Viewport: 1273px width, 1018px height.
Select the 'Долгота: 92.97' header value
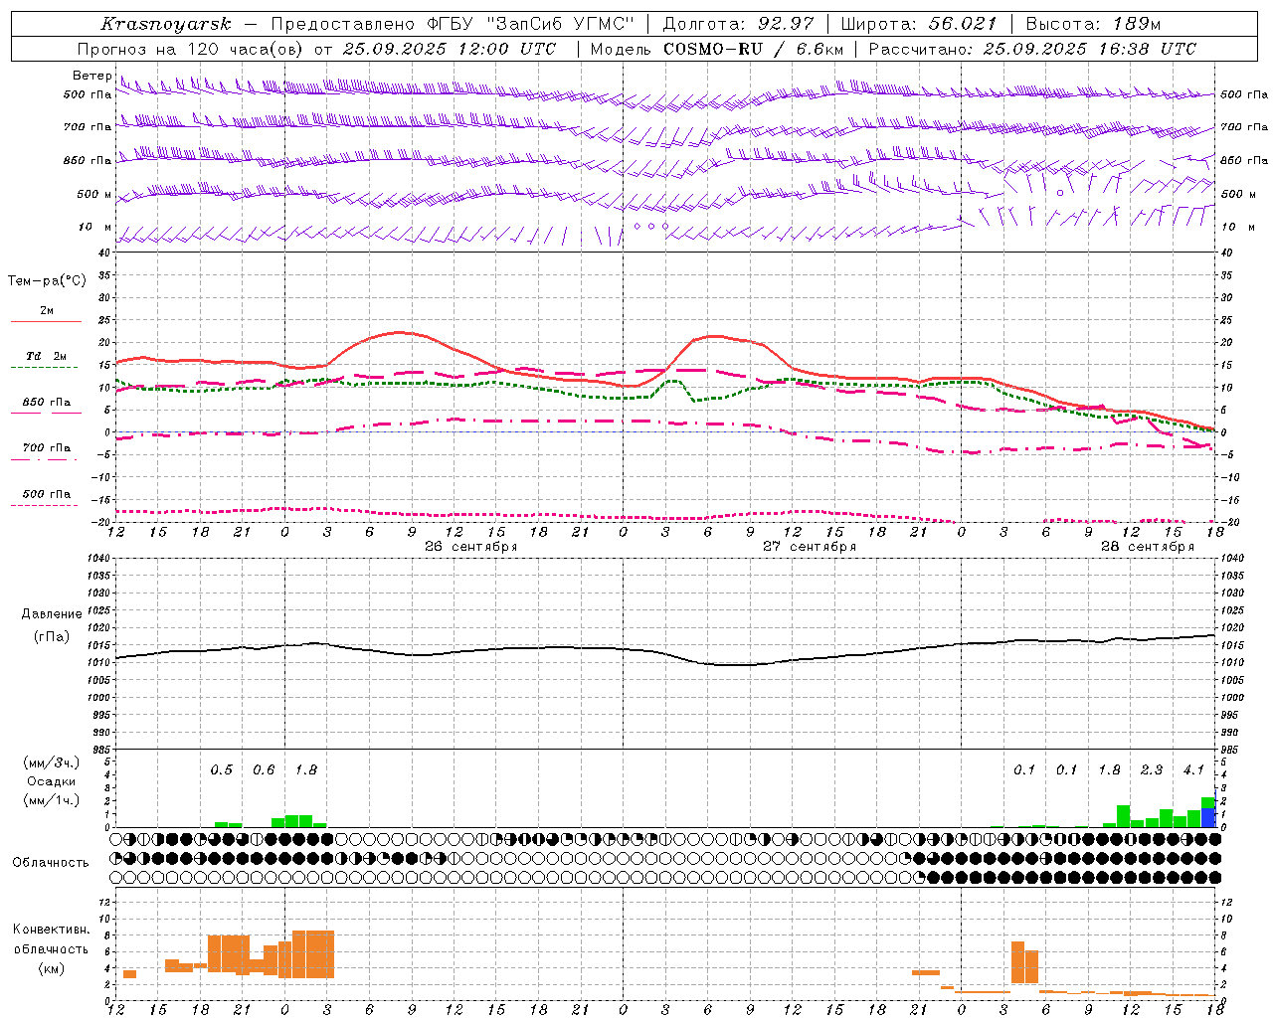738,24
